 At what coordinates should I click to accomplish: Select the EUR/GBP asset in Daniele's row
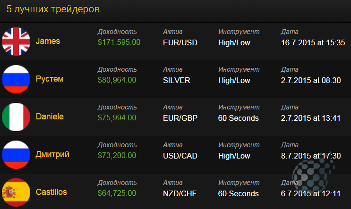180,118
